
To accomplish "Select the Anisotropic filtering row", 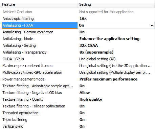I will click(78, 19).
